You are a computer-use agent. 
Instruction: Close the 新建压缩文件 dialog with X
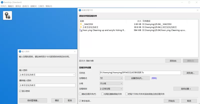pyautogui.click(x=196, y=10)
